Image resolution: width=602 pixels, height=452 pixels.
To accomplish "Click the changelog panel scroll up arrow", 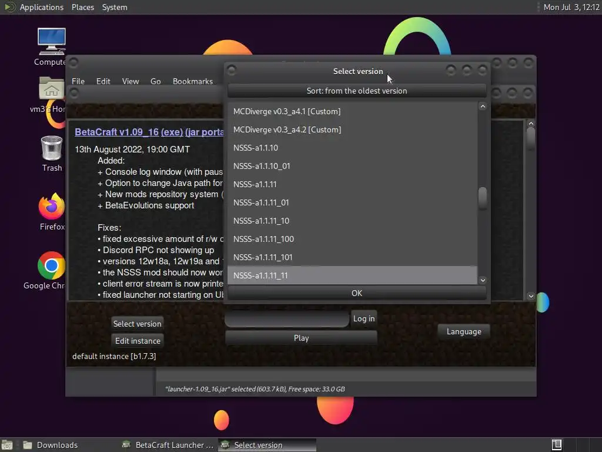I will point(531,124).
